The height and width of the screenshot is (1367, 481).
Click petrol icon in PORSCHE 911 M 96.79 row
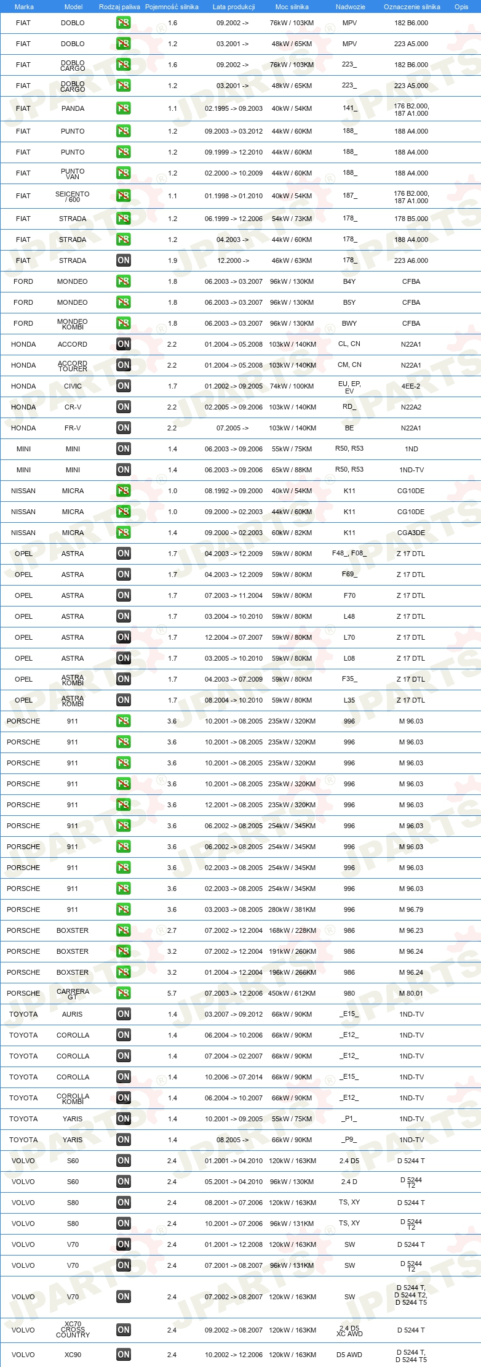[123, 909]
